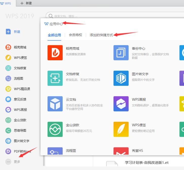Click the 意见反馈 label in the sidebar
The height and width of the screenshot is (170, 184).
coord(20,99)
